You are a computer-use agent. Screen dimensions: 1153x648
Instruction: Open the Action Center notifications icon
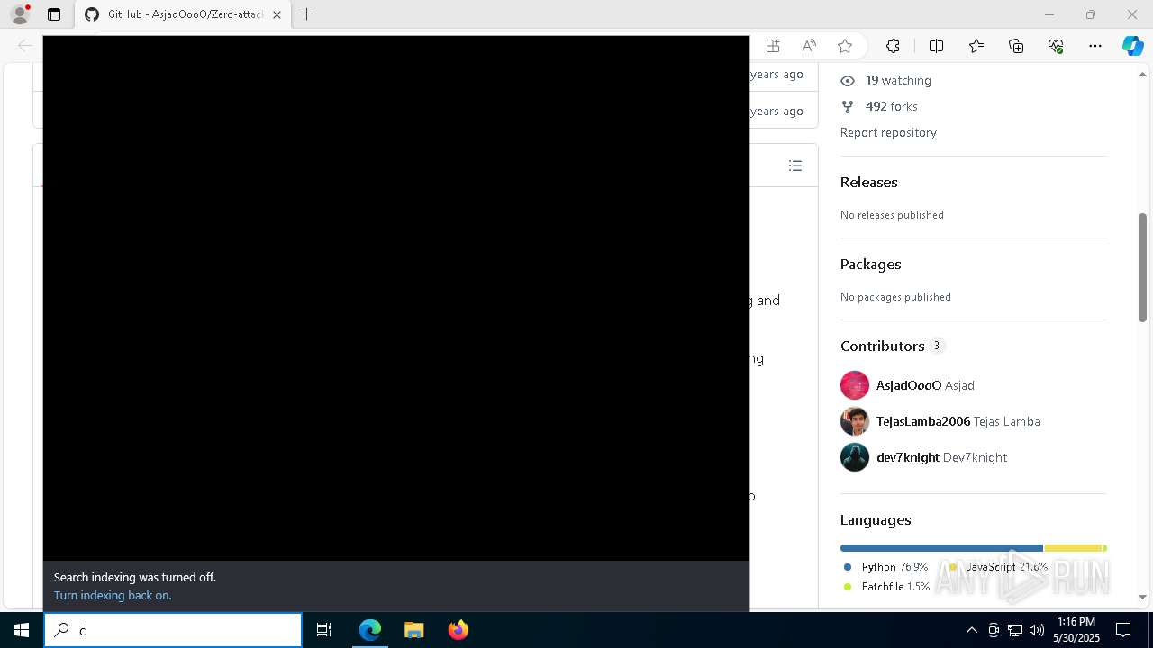point(1123,630)
